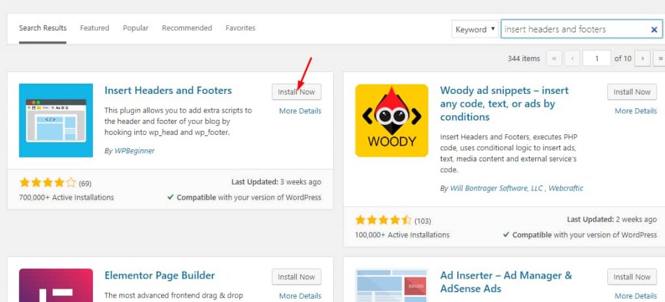
Task: Install Woody ad snippets plugin
Action: [632, 92]
